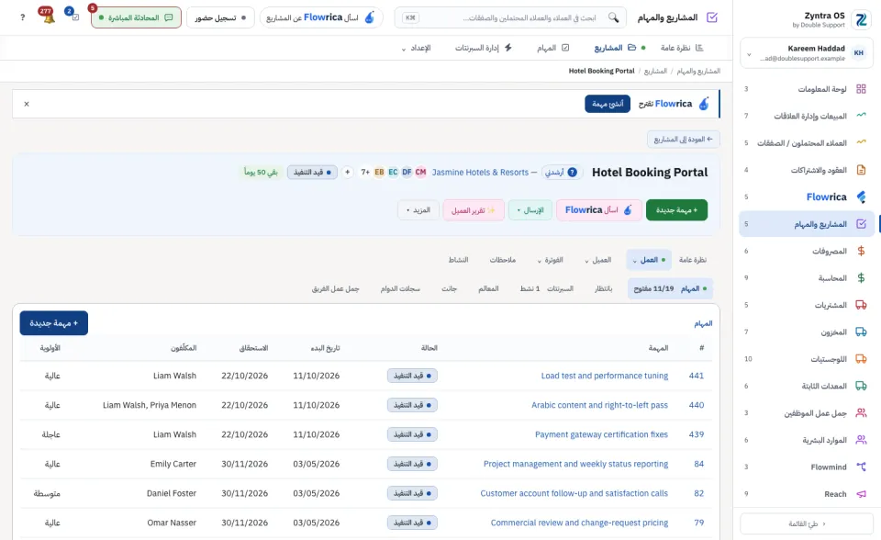Click اسأل Flowrica عن المشاريع top button
Viewport: 881px width, 540px height.
coord(321,17)
